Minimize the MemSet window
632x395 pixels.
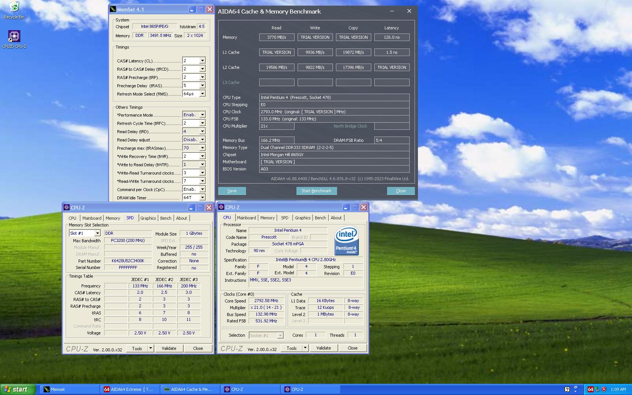(192, 9)
